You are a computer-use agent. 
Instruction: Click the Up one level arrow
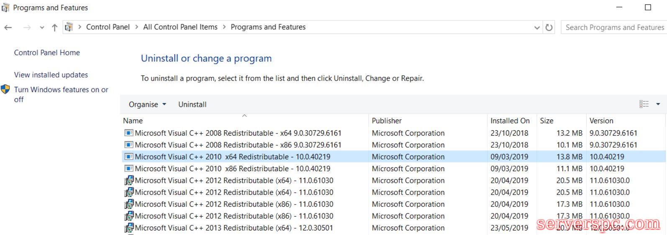54,28
